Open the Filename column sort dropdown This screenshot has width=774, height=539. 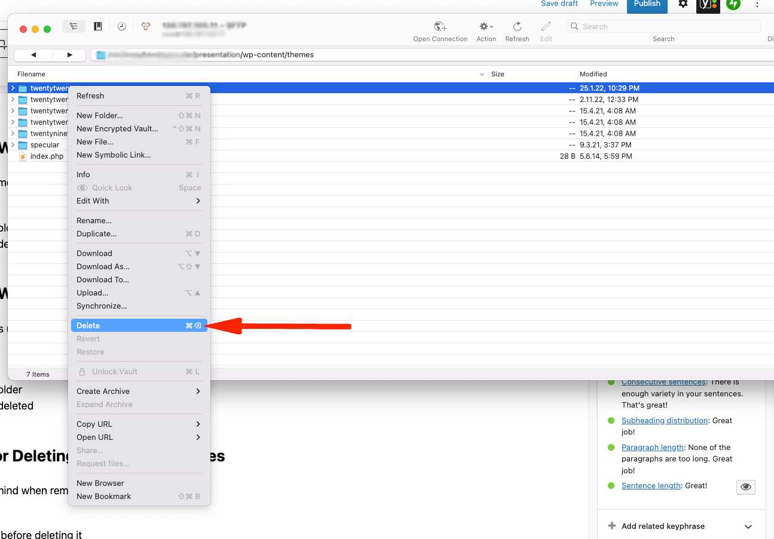coord(482,74)
